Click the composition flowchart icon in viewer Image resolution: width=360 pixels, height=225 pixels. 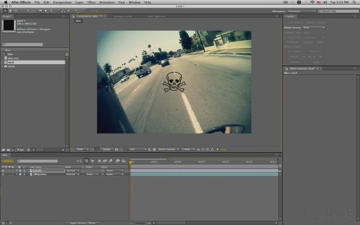(x=212, y=149)
